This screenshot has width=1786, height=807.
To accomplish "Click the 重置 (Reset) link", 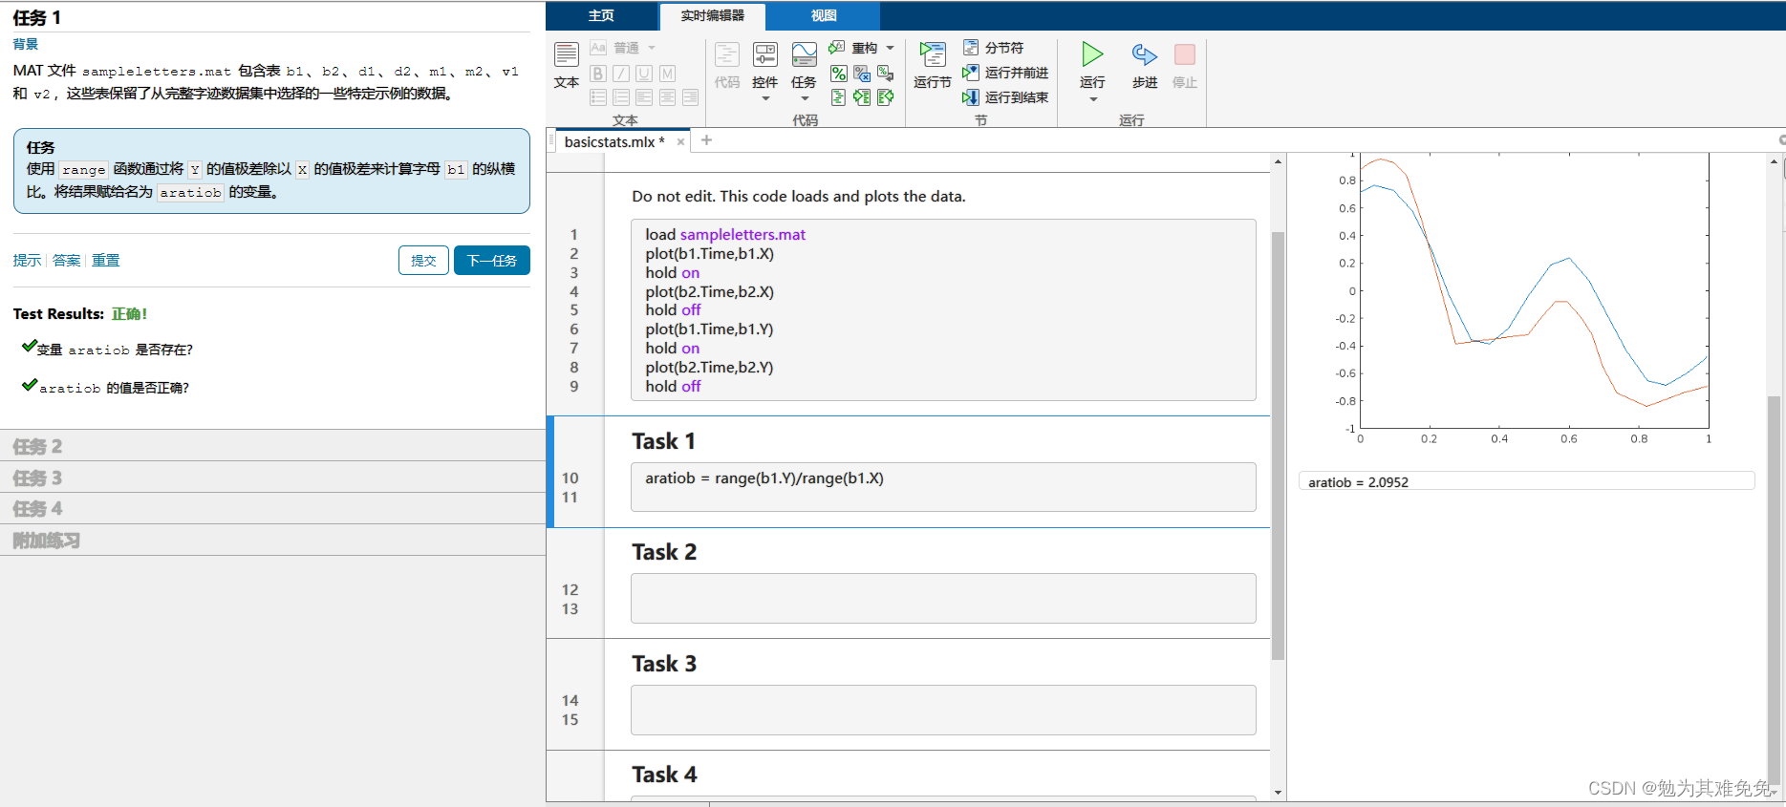I will point(105,261).
